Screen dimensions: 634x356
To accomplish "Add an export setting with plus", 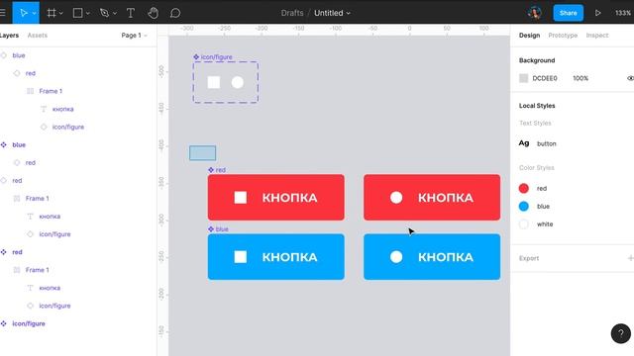I will pyautogui.click(x=630, y=258).
